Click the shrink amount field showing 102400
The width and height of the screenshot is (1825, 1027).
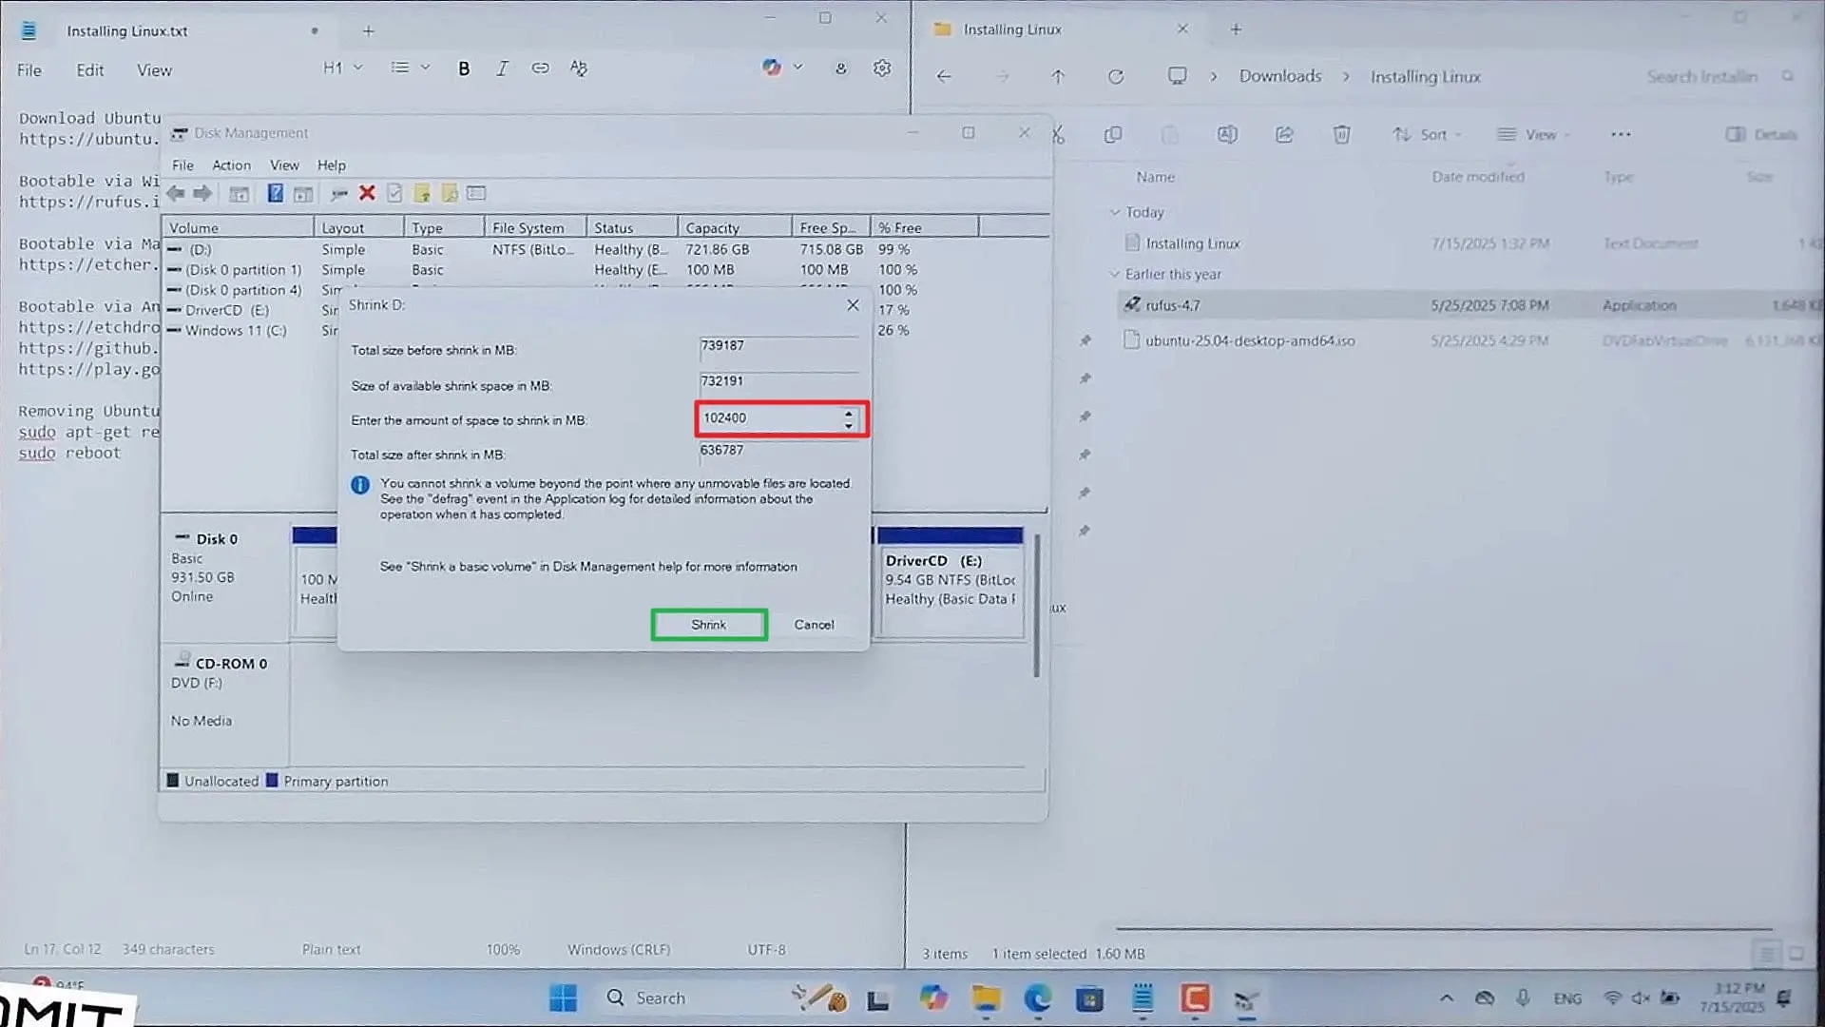pyautogui.click(x=771, y=418)
